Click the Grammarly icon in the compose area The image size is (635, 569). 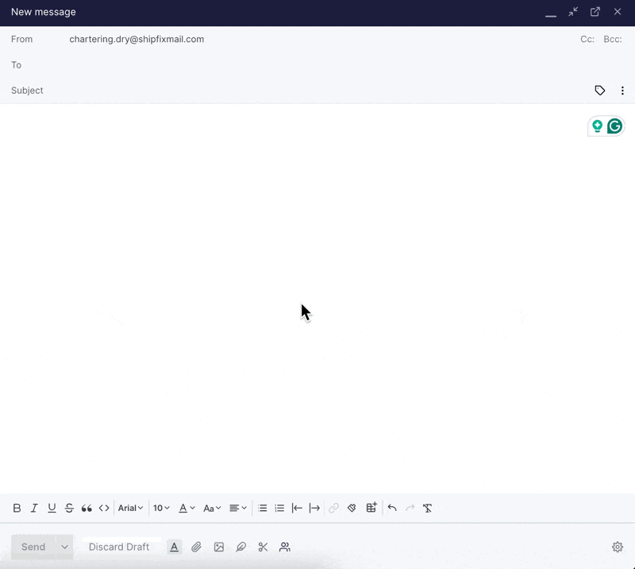click(615, 126)
